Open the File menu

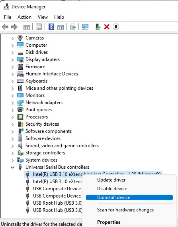[8, 17]
